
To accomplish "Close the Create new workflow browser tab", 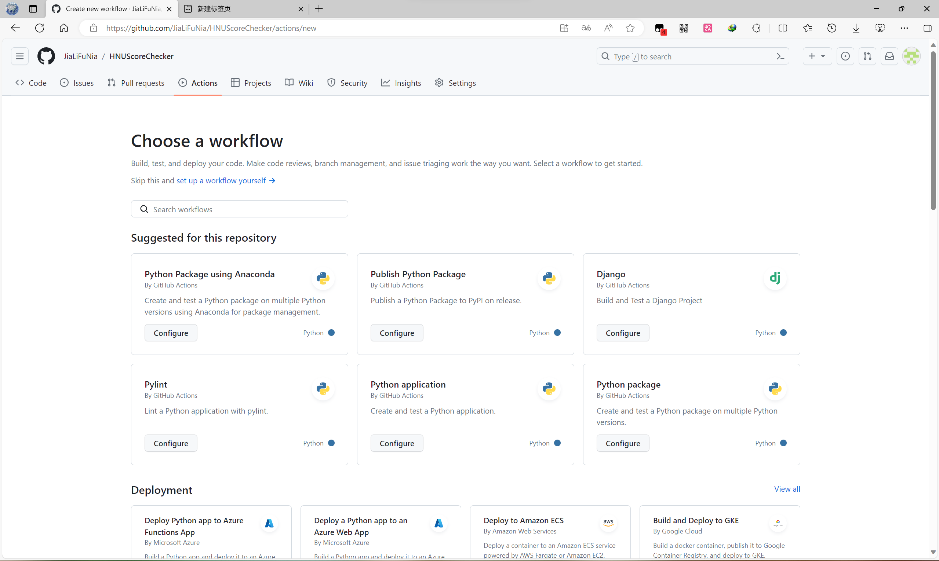I will [169, 9].
